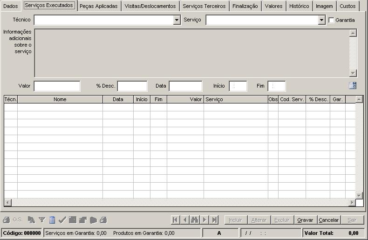Viewport: 368px width, 240px height.
Task: Open the Imagem tab
Action: (x=324, y=6)
